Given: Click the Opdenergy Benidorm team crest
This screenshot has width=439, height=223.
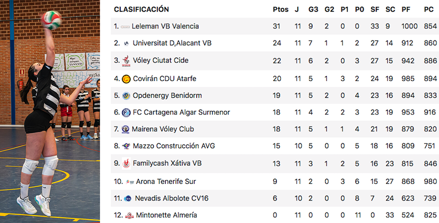Looking at the screenshot, I should (126, 96).
